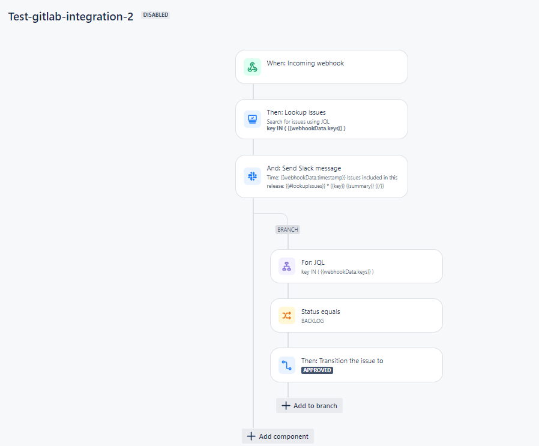
Task: Open the Slack icon on Send Slack message
Action: 252,176
